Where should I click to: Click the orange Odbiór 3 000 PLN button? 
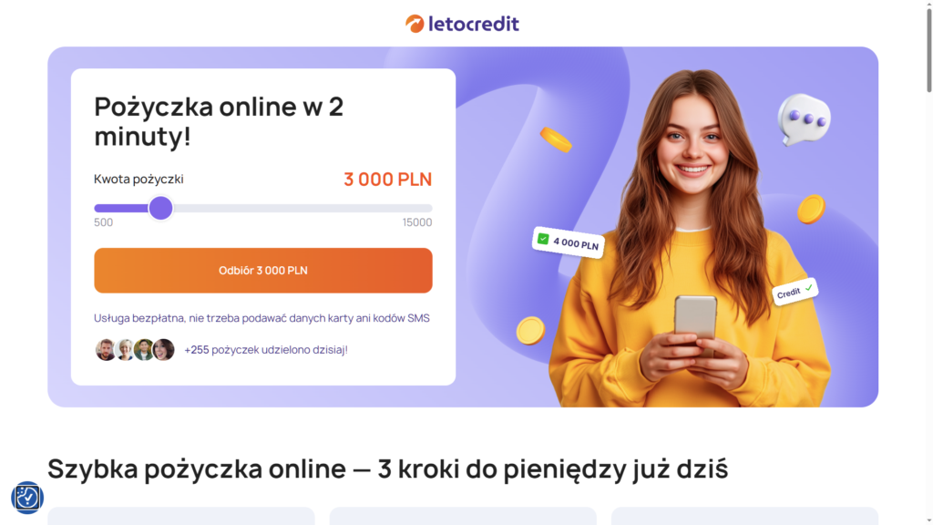pos(263,270)
